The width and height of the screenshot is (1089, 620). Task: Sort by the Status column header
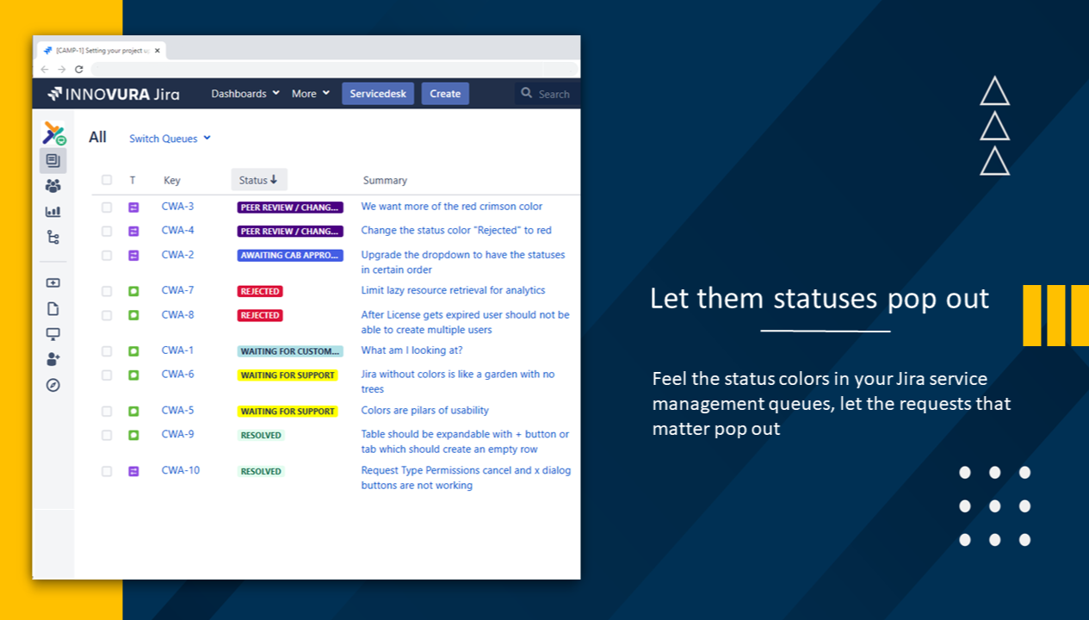[x=258, y=180]
